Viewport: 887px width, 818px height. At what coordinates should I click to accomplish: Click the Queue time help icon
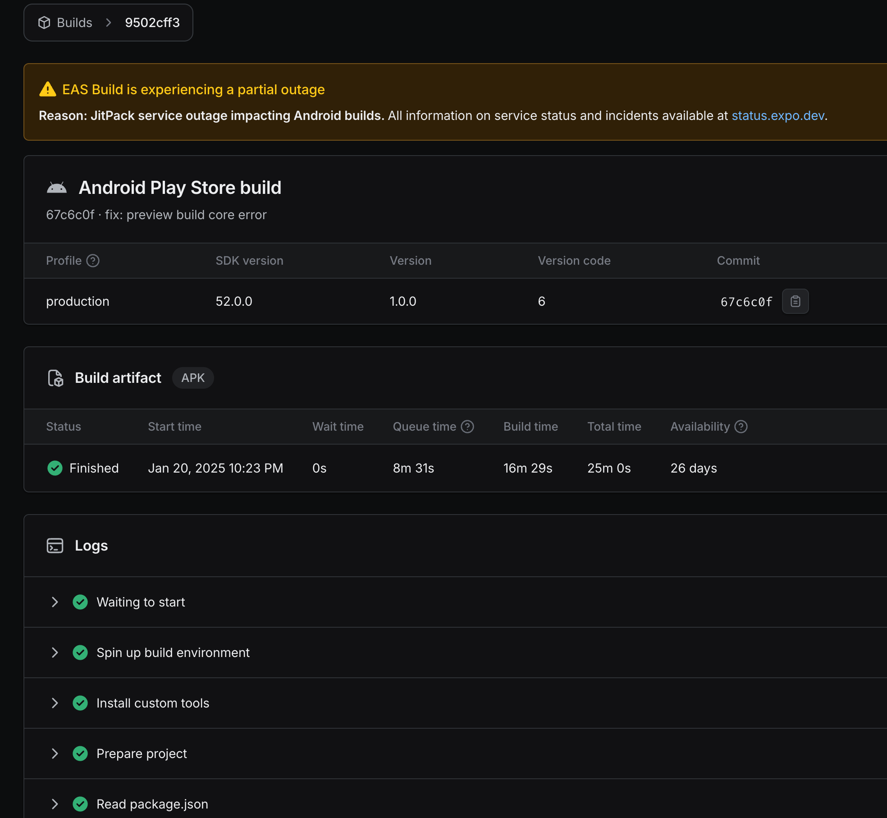pos(467,427)
